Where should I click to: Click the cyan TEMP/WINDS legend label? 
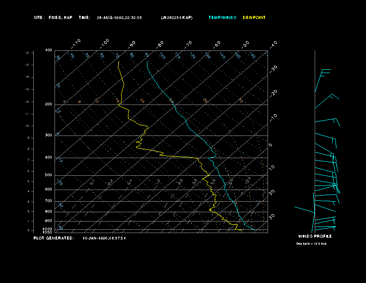click(x=222, y=18)
